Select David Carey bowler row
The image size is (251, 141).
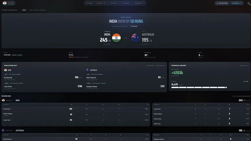pyautogui.click(x=201, y=119)
